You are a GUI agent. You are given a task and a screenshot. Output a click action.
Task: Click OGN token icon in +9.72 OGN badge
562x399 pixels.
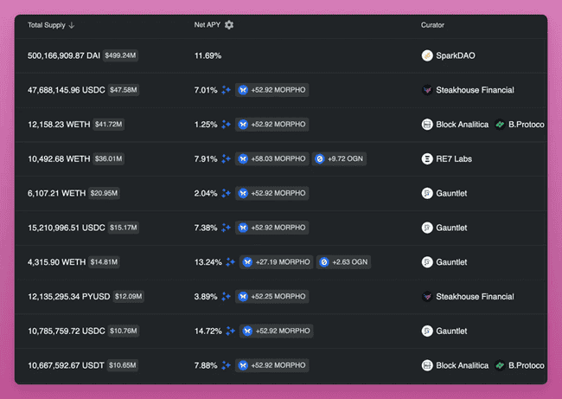click(319, 158)
